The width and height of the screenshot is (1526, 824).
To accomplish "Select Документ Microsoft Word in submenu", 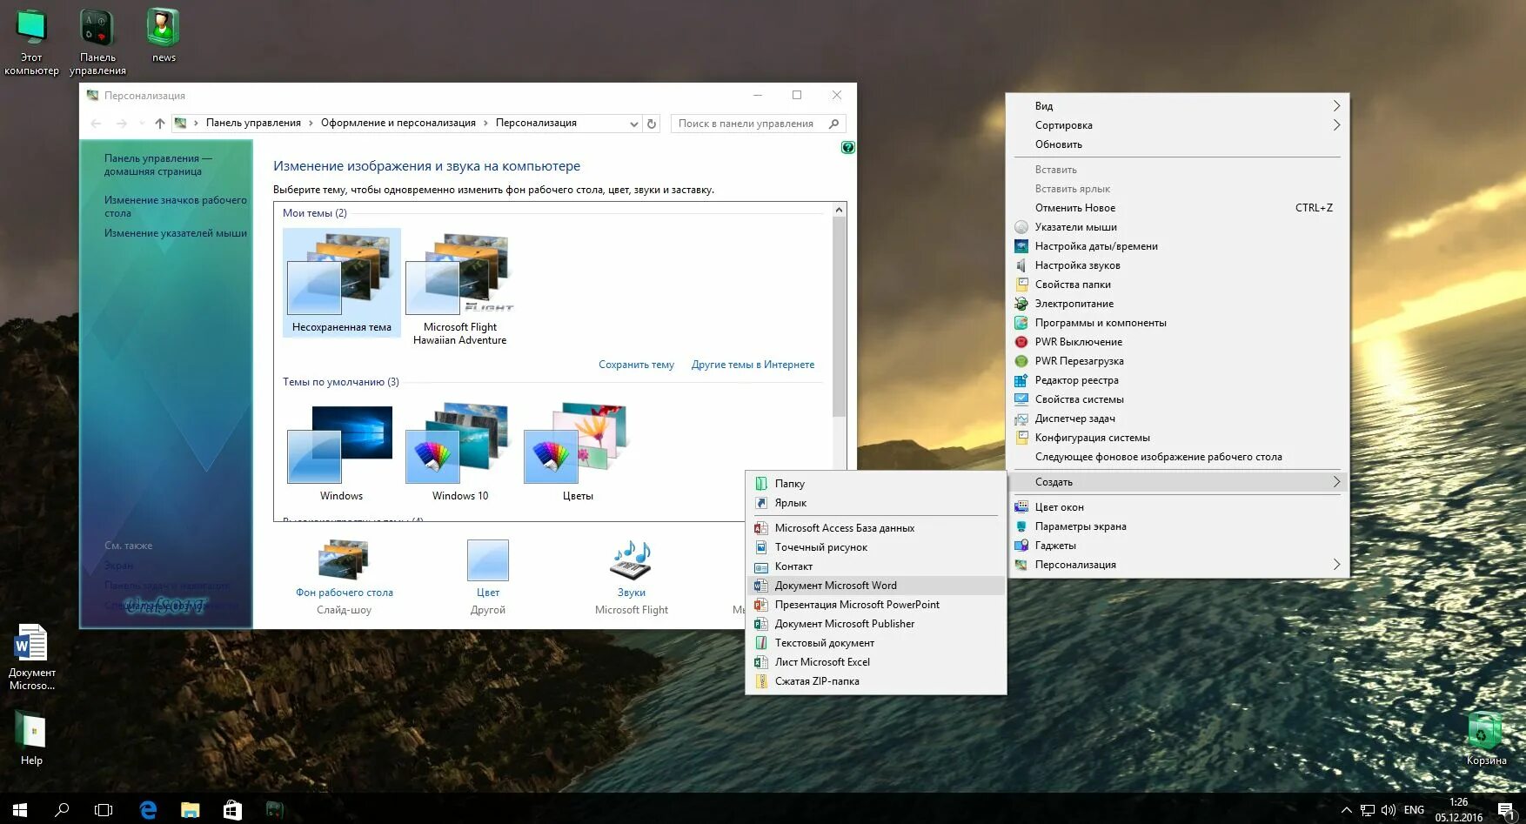I will [876, 586].
